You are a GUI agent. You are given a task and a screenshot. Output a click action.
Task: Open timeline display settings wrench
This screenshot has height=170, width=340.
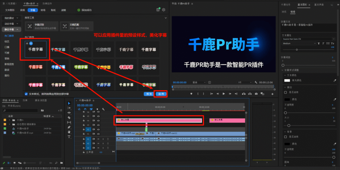pyautogui.click(x=104, y=109)
